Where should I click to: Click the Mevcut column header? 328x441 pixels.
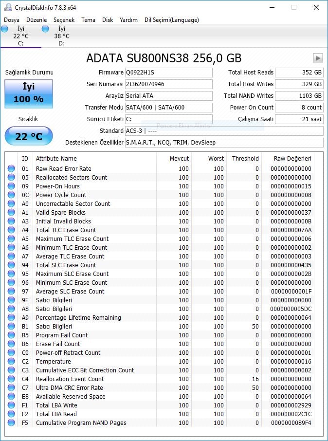point(174,159)
